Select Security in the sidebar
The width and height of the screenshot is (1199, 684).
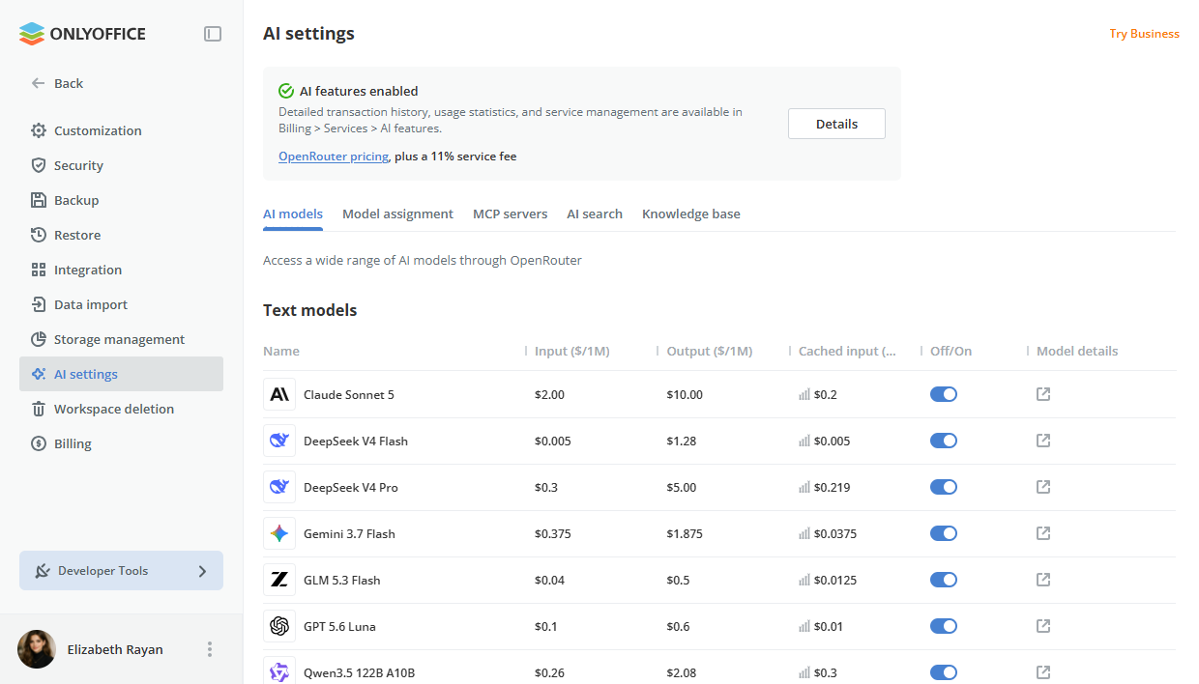pos(121,165)
